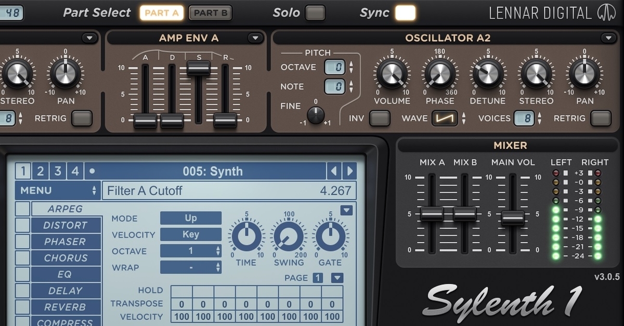Click the preset modified dot indicator
624x326 pixels.
click(92, 171)
